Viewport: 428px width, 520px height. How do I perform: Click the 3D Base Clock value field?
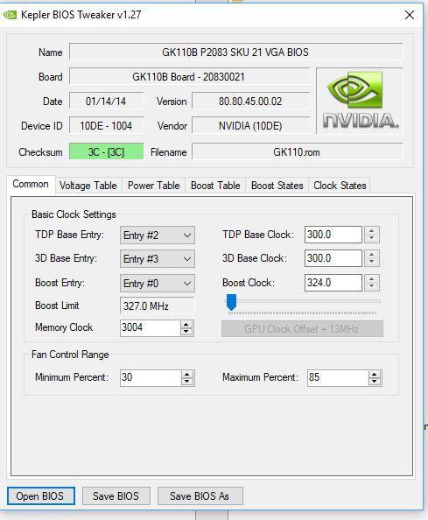click(333, 258)
